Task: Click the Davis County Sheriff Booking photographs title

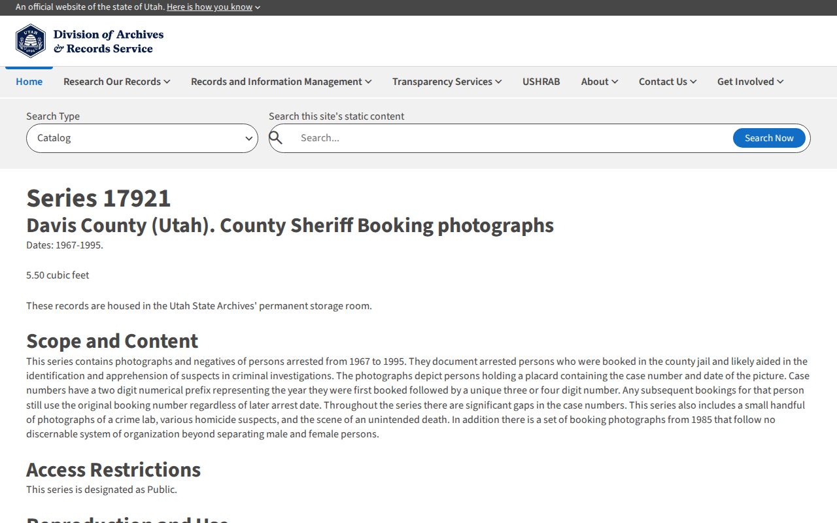Action: coord(290,225)
